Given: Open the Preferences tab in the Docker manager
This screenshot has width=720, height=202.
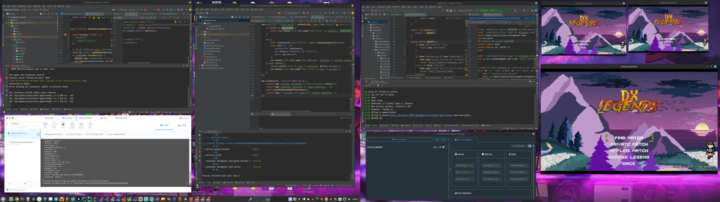Looking at the screenshot, I should (121, 118).
